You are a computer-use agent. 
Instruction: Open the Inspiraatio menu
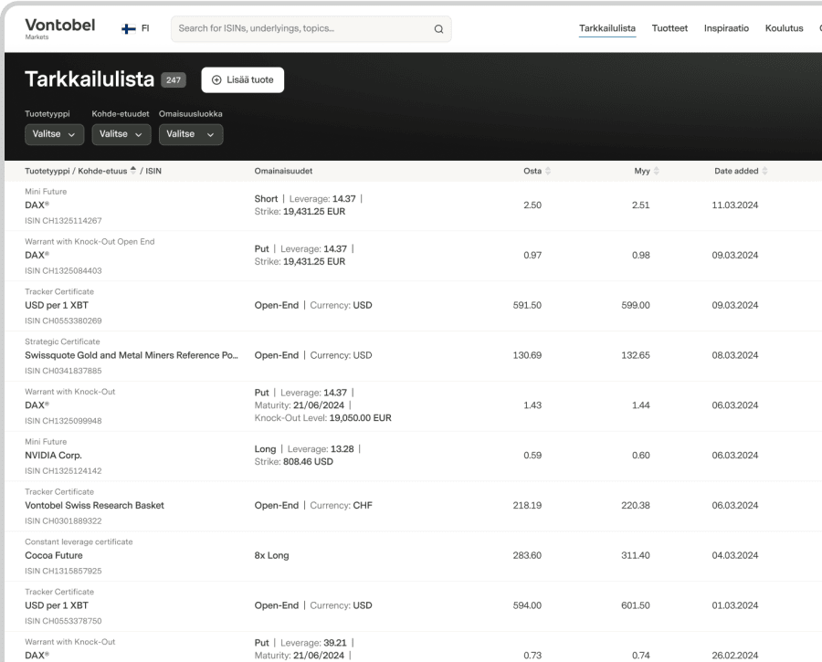726,28
